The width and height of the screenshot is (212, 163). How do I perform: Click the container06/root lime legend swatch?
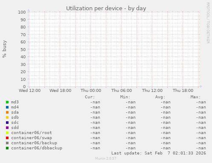point(7,133)
